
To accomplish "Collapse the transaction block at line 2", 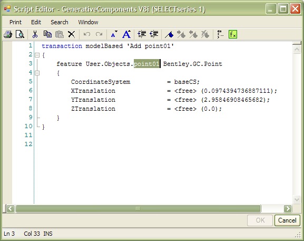I will coord(37,55).
